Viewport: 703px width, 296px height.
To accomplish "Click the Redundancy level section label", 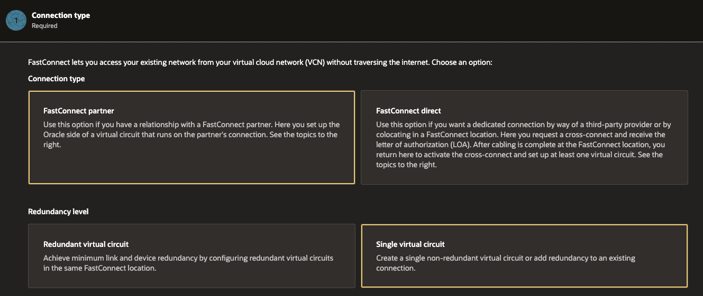I will point(58,212).
